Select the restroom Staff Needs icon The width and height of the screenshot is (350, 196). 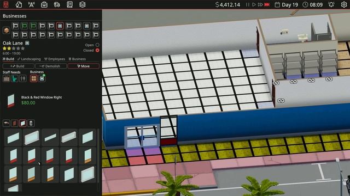click(x=22, y=78)
